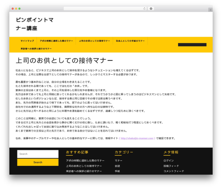Click the ログイン link in footer
The height and width of the screenshot is (188, 222).
pos(169,160)
